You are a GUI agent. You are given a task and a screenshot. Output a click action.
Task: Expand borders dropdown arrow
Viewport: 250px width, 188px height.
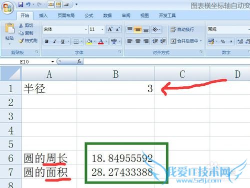tap(82, 41)
